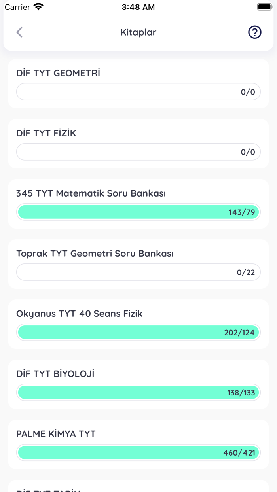Viewport: 277px width, 492px height.
Task: Tap the 0/0 bar under DİF TYT GEOMETRİ
Action: click(x=138, y=91)
